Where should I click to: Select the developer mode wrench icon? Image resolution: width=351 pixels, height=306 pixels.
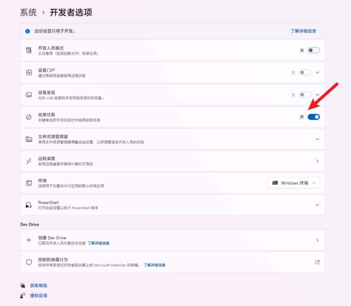click(29, 50)
